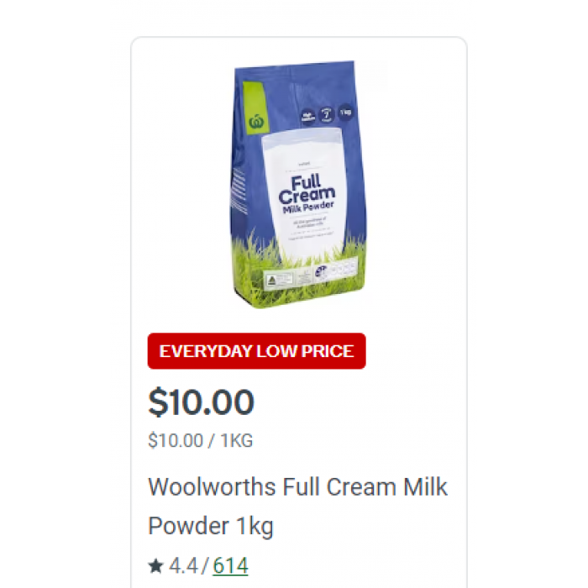
Task: Click 'Full Cream' text on the package
Action: 307,190
